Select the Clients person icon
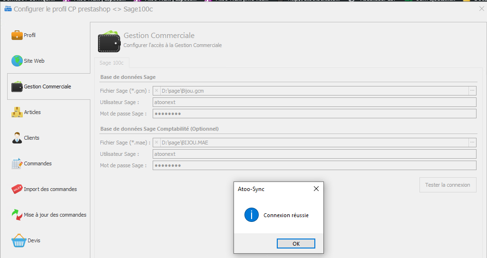This screenshot has width=487, height=258. point(17,138)
